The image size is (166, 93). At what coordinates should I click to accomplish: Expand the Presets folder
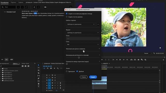tap(1, 69)
